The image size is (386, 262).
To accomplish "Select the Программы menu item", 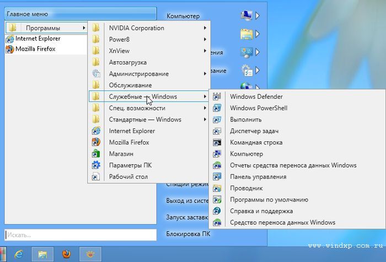I will [46, 28].
